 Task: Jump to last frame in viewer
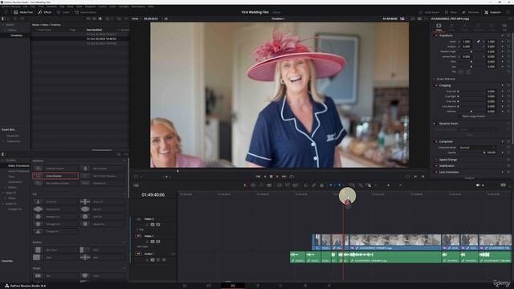284,177
